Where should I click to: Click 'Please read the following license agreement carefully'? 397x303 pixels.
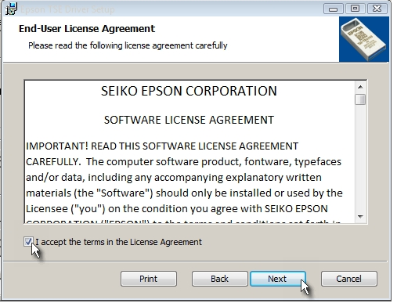click(x=128, y=45)
